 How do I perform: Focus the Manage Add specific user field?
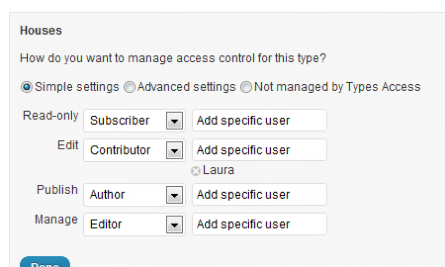pyautogui.click(x=259, y=224)
